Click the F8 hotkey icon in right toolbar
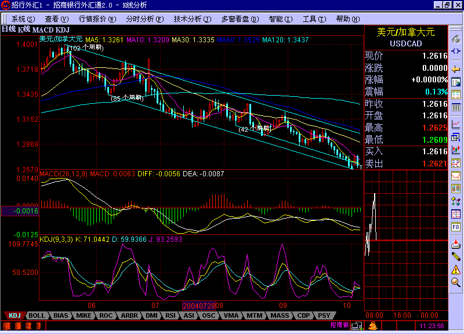This screenshot has width=464, height=334. pos(456,226)
